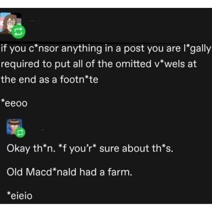Open the hat-wearing character avatar
This screenshot has height=212, width=212.
pos(14,127)
